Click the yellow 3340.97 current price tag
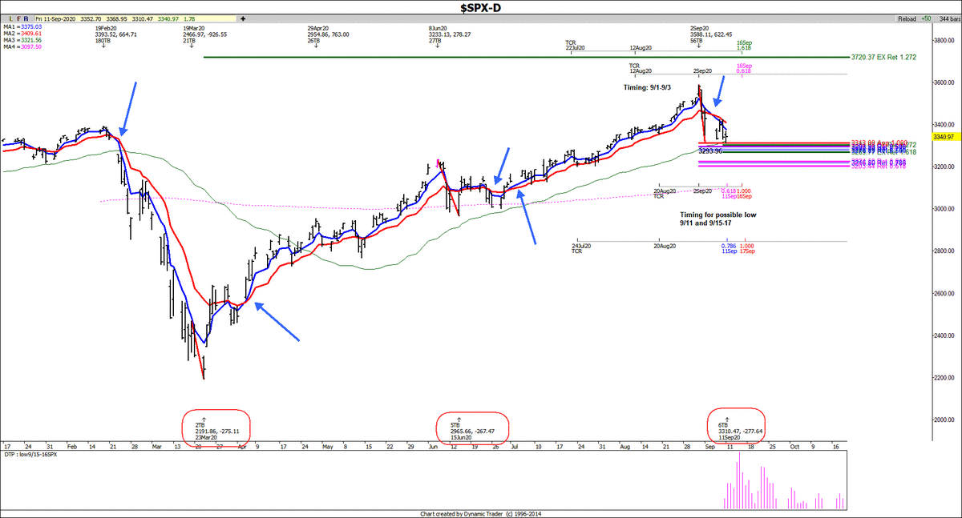The width and height of the screenshot is (962, 518). pos(943,137)
